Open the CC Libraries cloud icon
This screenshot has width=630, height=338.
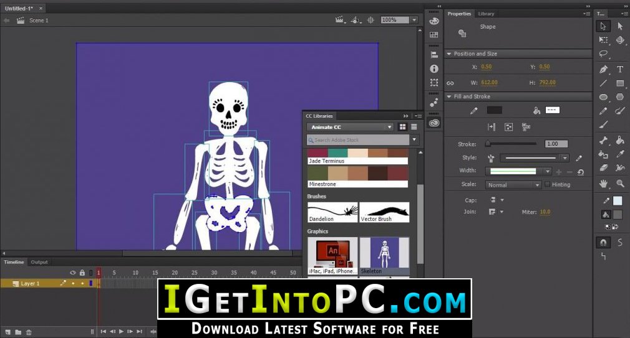coord(434,123)
